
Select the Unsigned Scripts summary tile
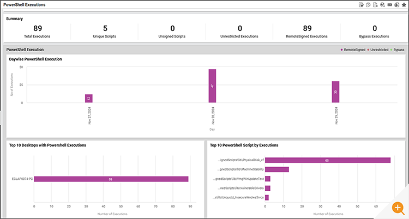point(172,28)
